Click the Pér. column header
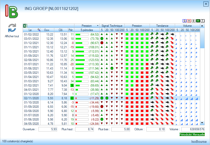 (x=71, y=30)
